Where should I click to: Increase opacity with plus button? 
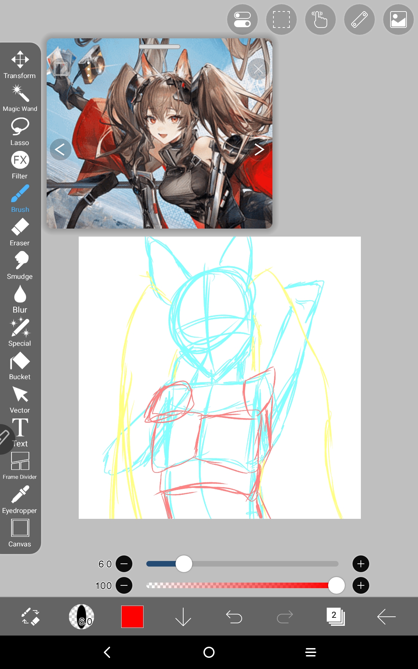click(361, 585)
